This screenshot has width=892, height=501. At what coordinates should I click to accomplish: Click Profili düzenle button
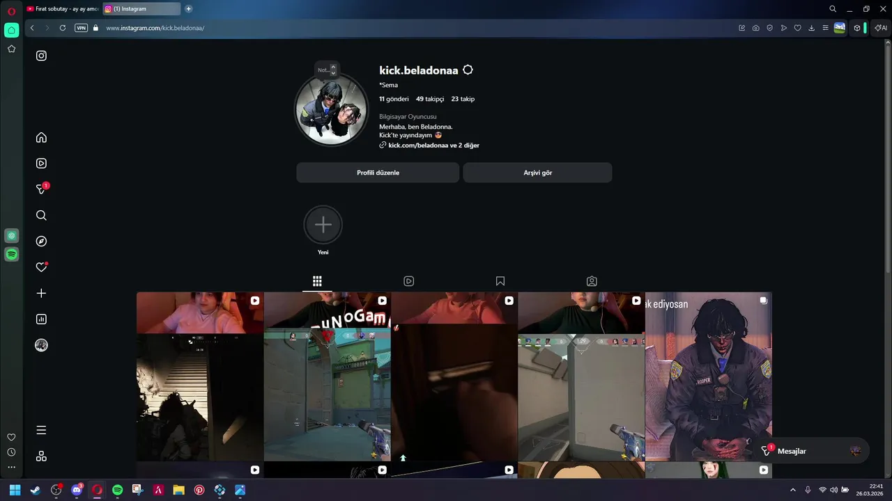click(x=378, y=173)
